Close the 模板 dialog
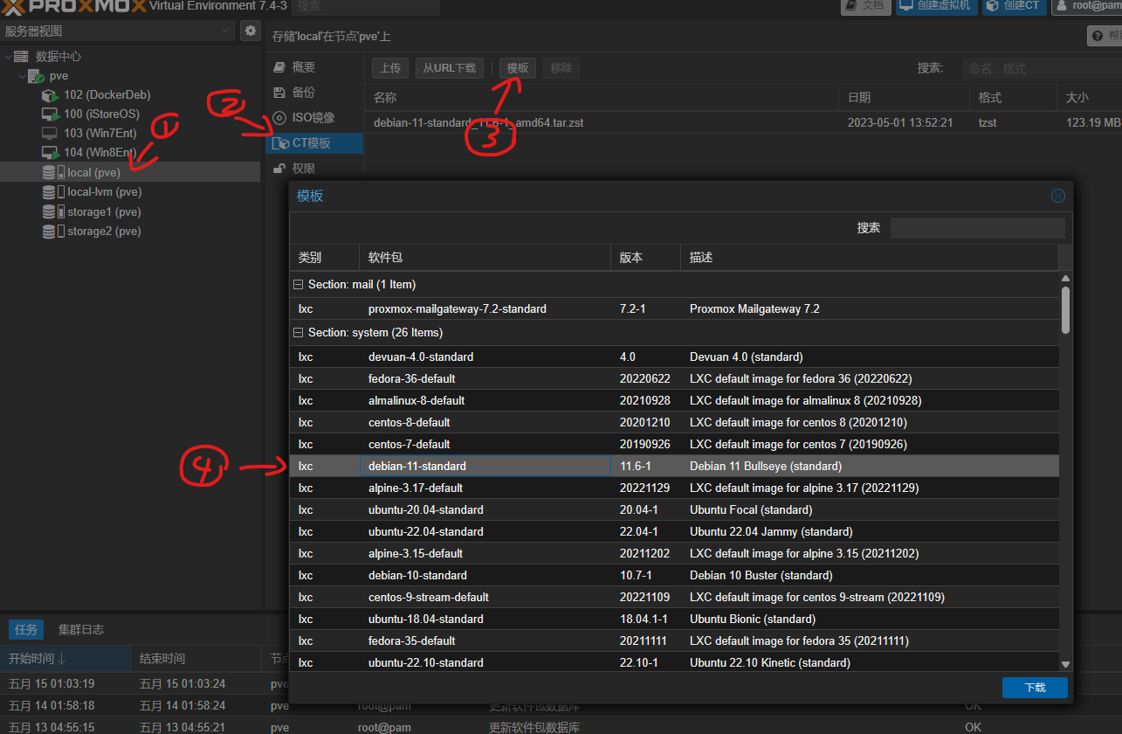This screenshot has height=734, width=1122. click(x=1058, y=196)
